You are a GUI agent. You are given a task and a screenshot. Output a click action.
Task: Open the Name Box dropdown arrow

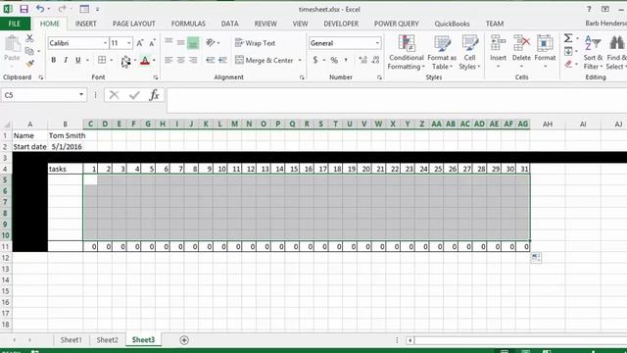point(81,95)
